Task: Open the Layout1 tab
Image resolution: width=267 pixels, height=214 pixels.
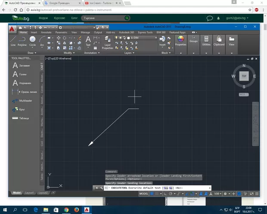Action: tap(30, 193)
